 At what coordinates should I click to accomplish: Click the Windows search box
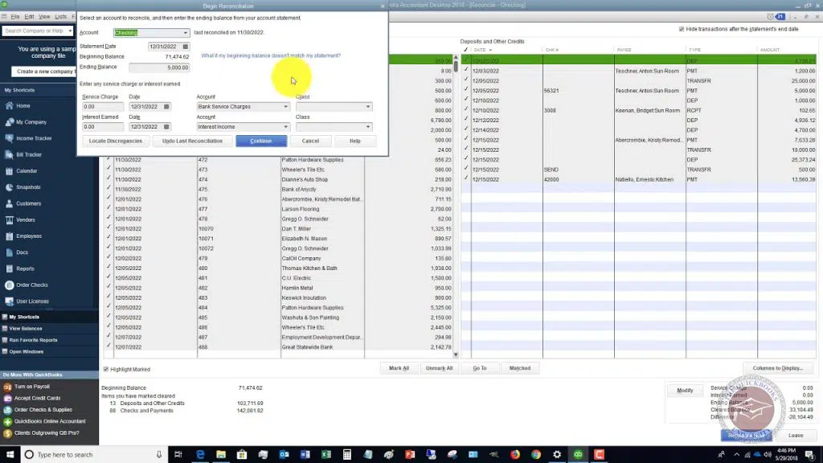click(x=95, y=454)
